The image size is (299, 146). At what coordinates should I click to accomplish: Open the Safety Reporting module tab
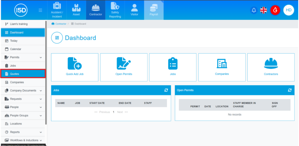115,10
